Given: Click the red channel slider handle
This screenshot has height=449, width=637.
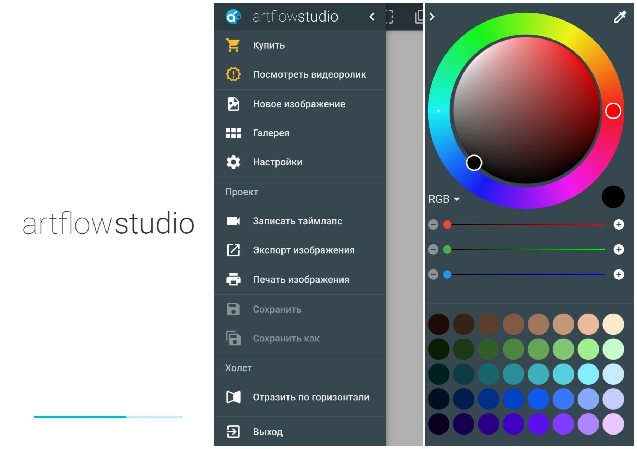Looking at the screenshot, I should coord(447,225).
